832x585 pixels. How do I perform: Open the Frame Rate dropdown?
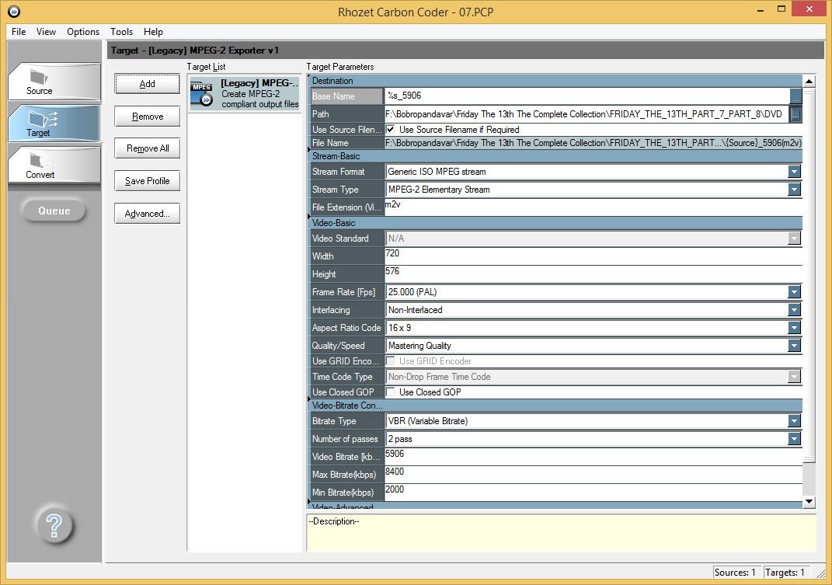click(794, 292)
